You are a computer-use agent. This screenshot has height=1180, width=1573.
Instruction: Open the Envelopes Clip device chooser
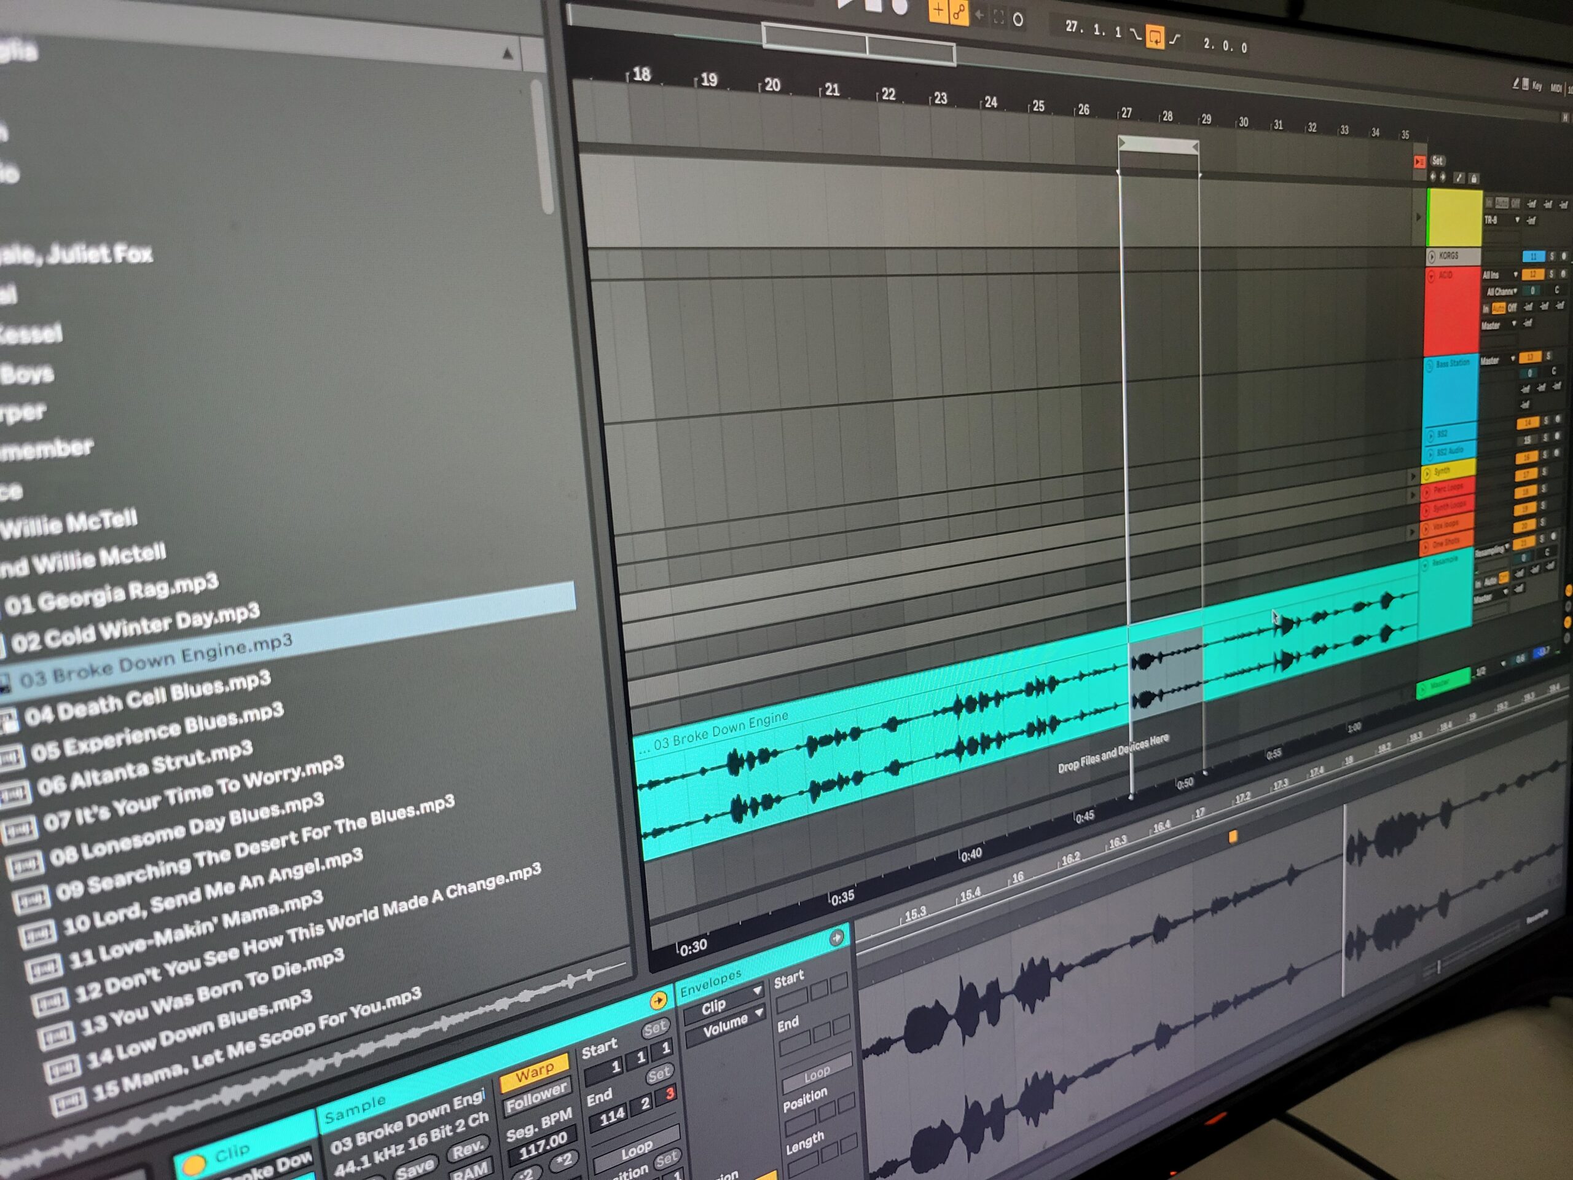click(724, 1004)
